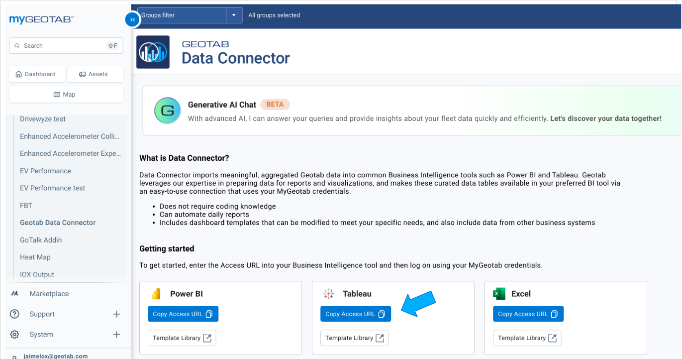Image resolution: width=682 pixels, height=359 pixels.
Task: Click the myGEOTAB logo
Action: (41, 19)
